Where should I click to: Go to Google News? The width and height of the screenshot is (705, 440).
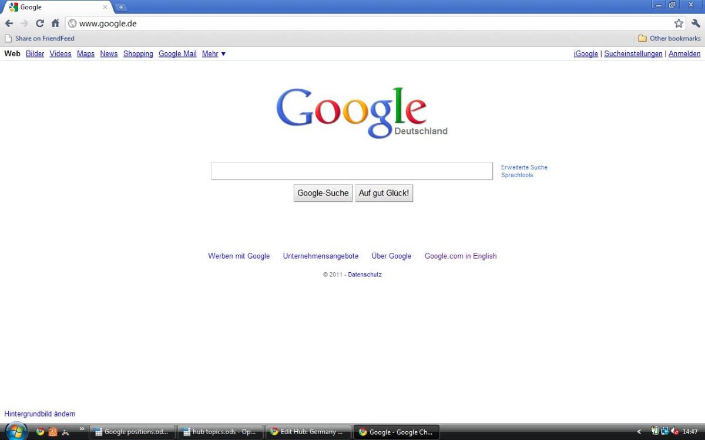[x=109, y=53]
